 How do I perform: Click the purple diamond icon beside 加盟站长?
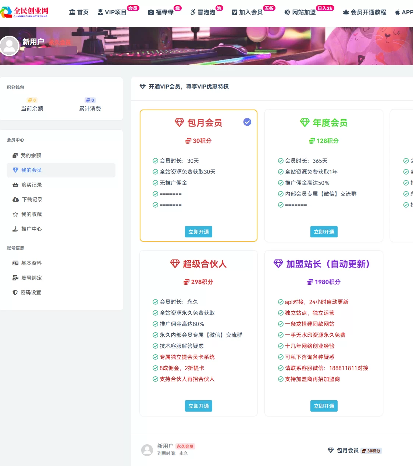(278, 264)
